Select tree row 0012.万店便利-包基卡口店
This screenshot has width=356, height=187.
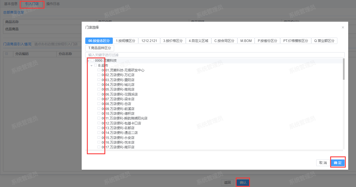tap(121, 123)
